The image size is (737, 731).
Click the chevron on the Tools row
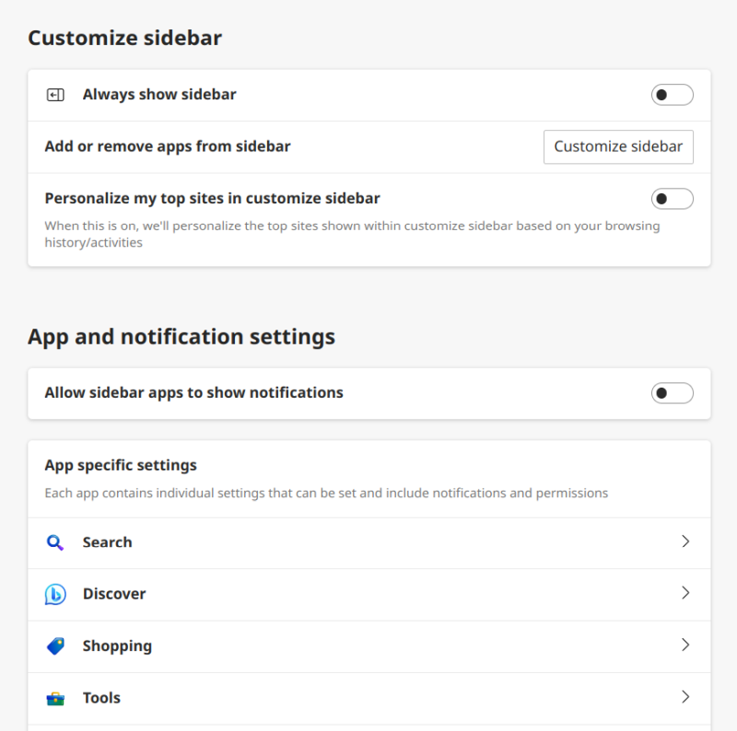(685, 696)
